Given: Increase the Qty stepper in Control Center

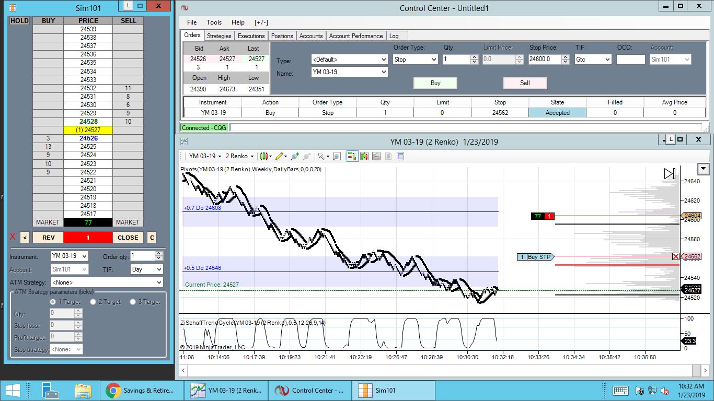Looking at the screenshot, I should pos(475,57).
